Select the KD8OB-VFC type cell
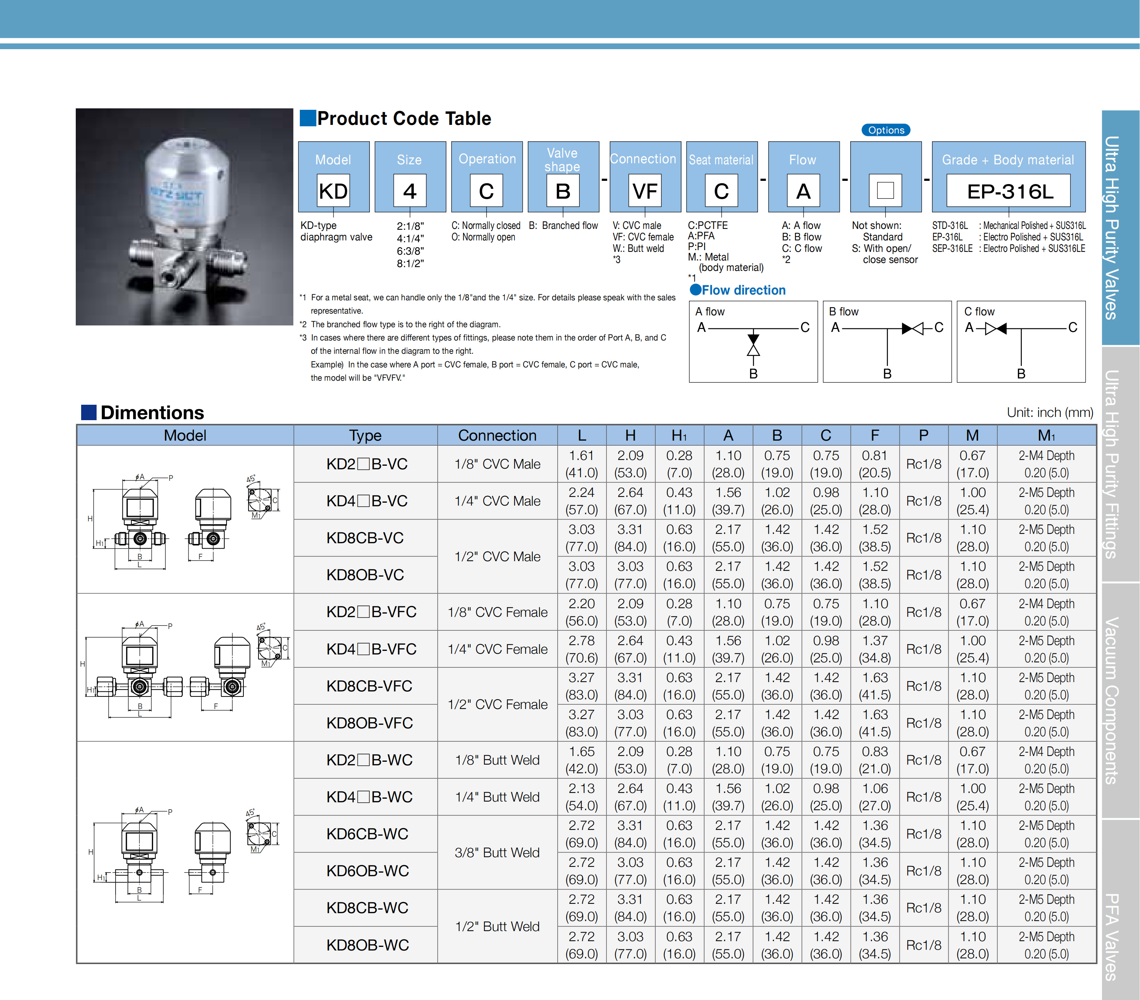The height and width of the screenshot is (1000, 1140). coord(365,723)
